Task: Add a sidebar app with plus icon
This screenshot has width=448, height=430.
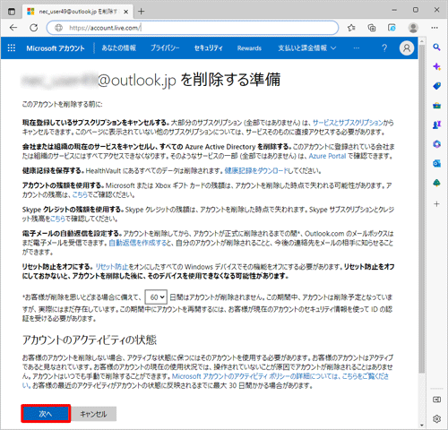Action: pos(436,204)
